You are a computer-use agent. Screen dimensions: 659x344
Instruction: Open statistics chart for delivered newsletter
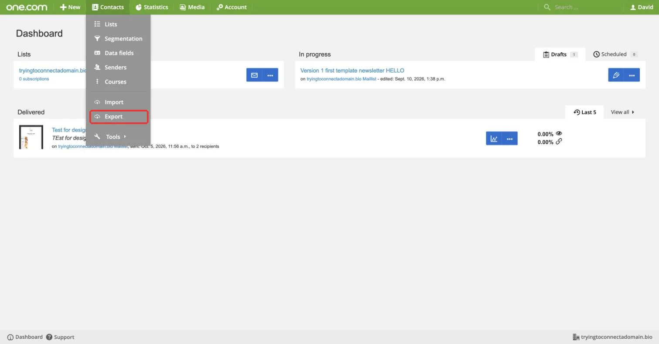click(494, 138)
